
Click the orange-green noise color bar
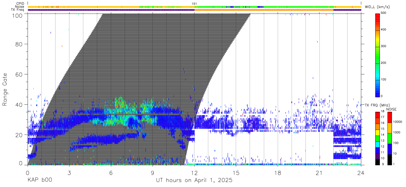click(x=194, y=7)
